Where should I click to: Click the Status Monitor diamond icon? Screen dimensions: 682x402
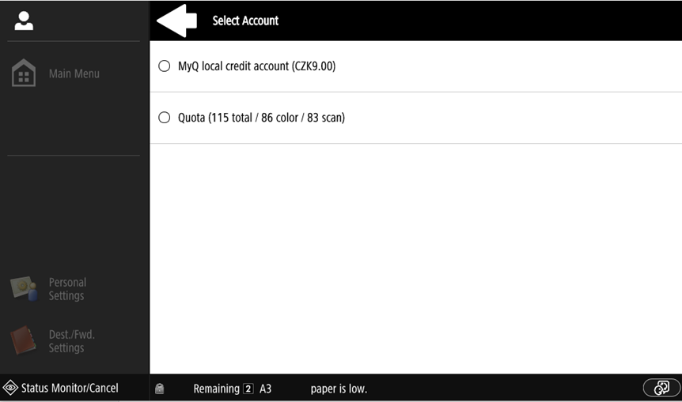pos(10,388)
